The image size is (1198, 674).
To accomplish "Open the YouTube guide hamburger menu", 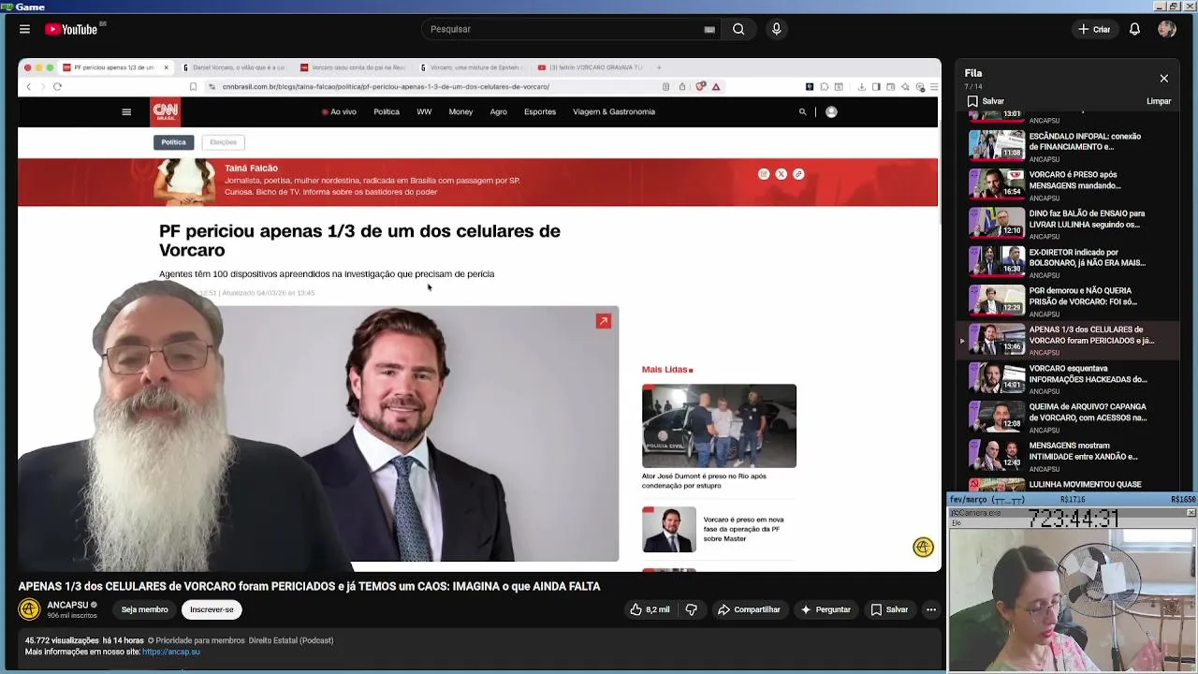I will click(x=24, y=29).
